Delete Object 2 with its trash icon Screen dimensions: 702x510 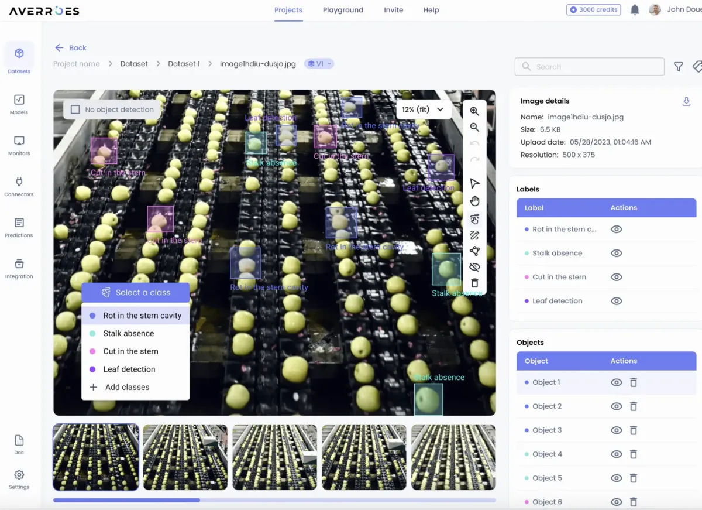tap(633, 406)
